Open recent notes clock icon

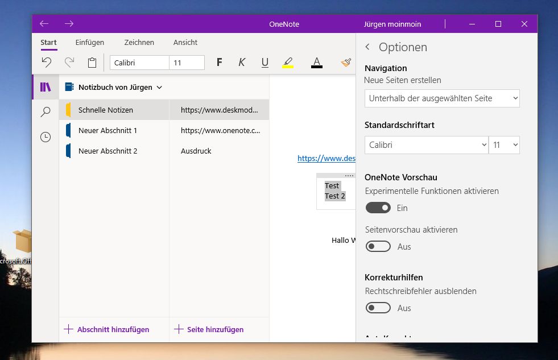pos(46,137)
